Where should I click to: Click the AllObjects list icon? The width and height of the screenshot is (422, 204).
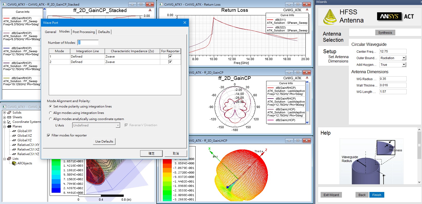(14, 163)
